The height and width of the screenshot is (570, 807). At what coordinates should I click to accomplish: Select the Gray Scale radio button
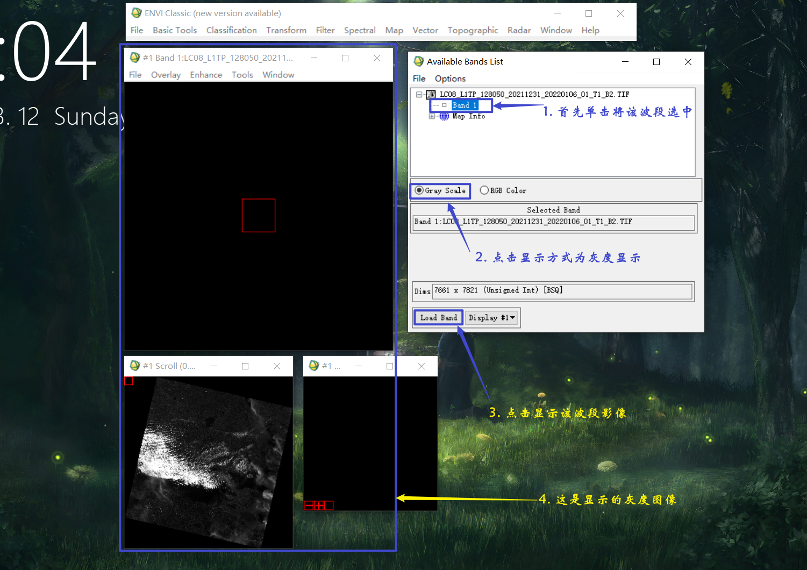pos(419,190)
